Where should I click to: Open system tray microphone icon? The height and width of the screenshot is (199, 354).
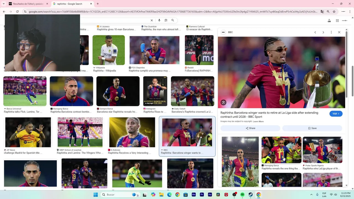click(317, 195)
